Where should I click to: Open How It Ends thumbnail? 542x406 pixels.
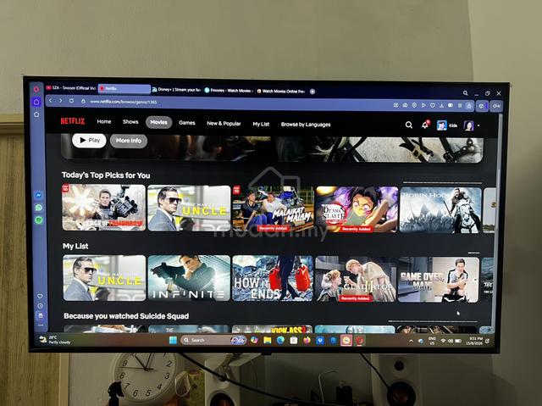[x=273, y=278]
